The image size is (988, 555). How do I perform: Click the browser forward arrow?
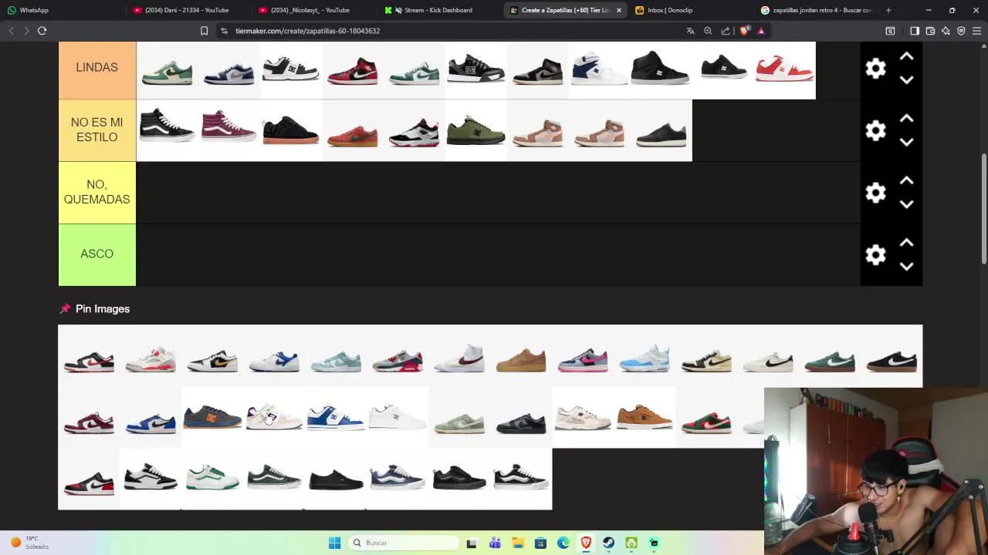pyautogui.click(x=26, y=31)
